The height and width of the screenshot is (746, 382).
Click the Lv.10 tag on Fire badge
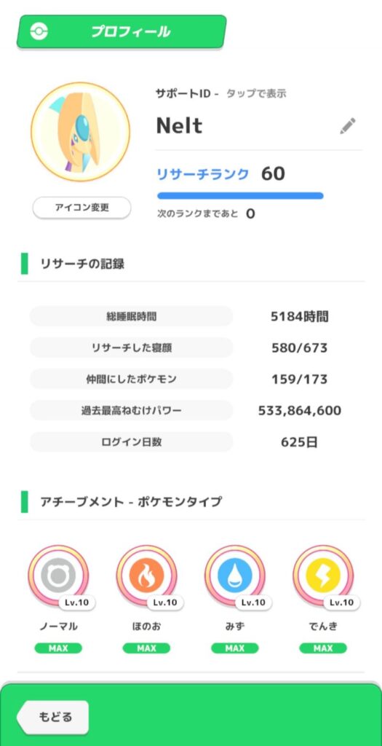click(165, 602)
